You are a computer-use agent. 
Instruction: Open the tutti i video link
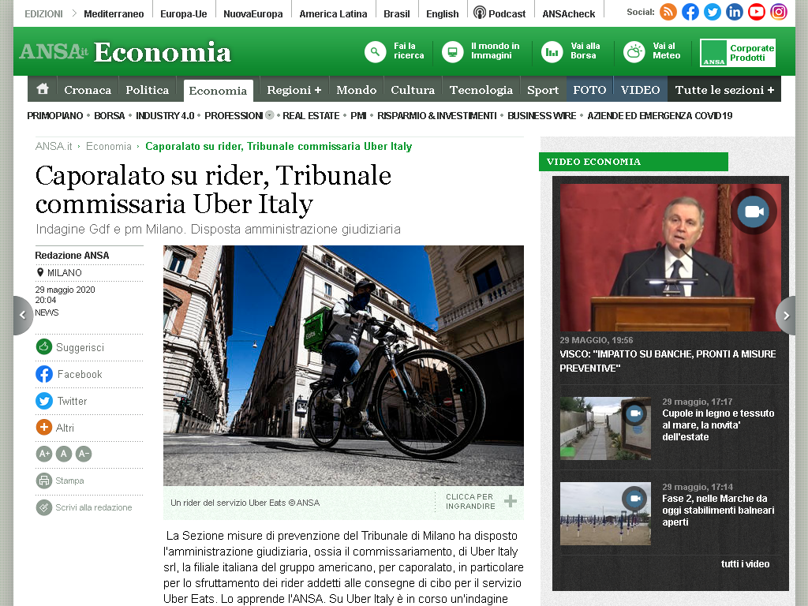(745, 563)
